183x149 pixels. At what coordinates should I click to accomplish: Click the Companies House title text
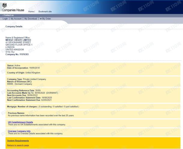pyautogui.click(x=13, y=10)
